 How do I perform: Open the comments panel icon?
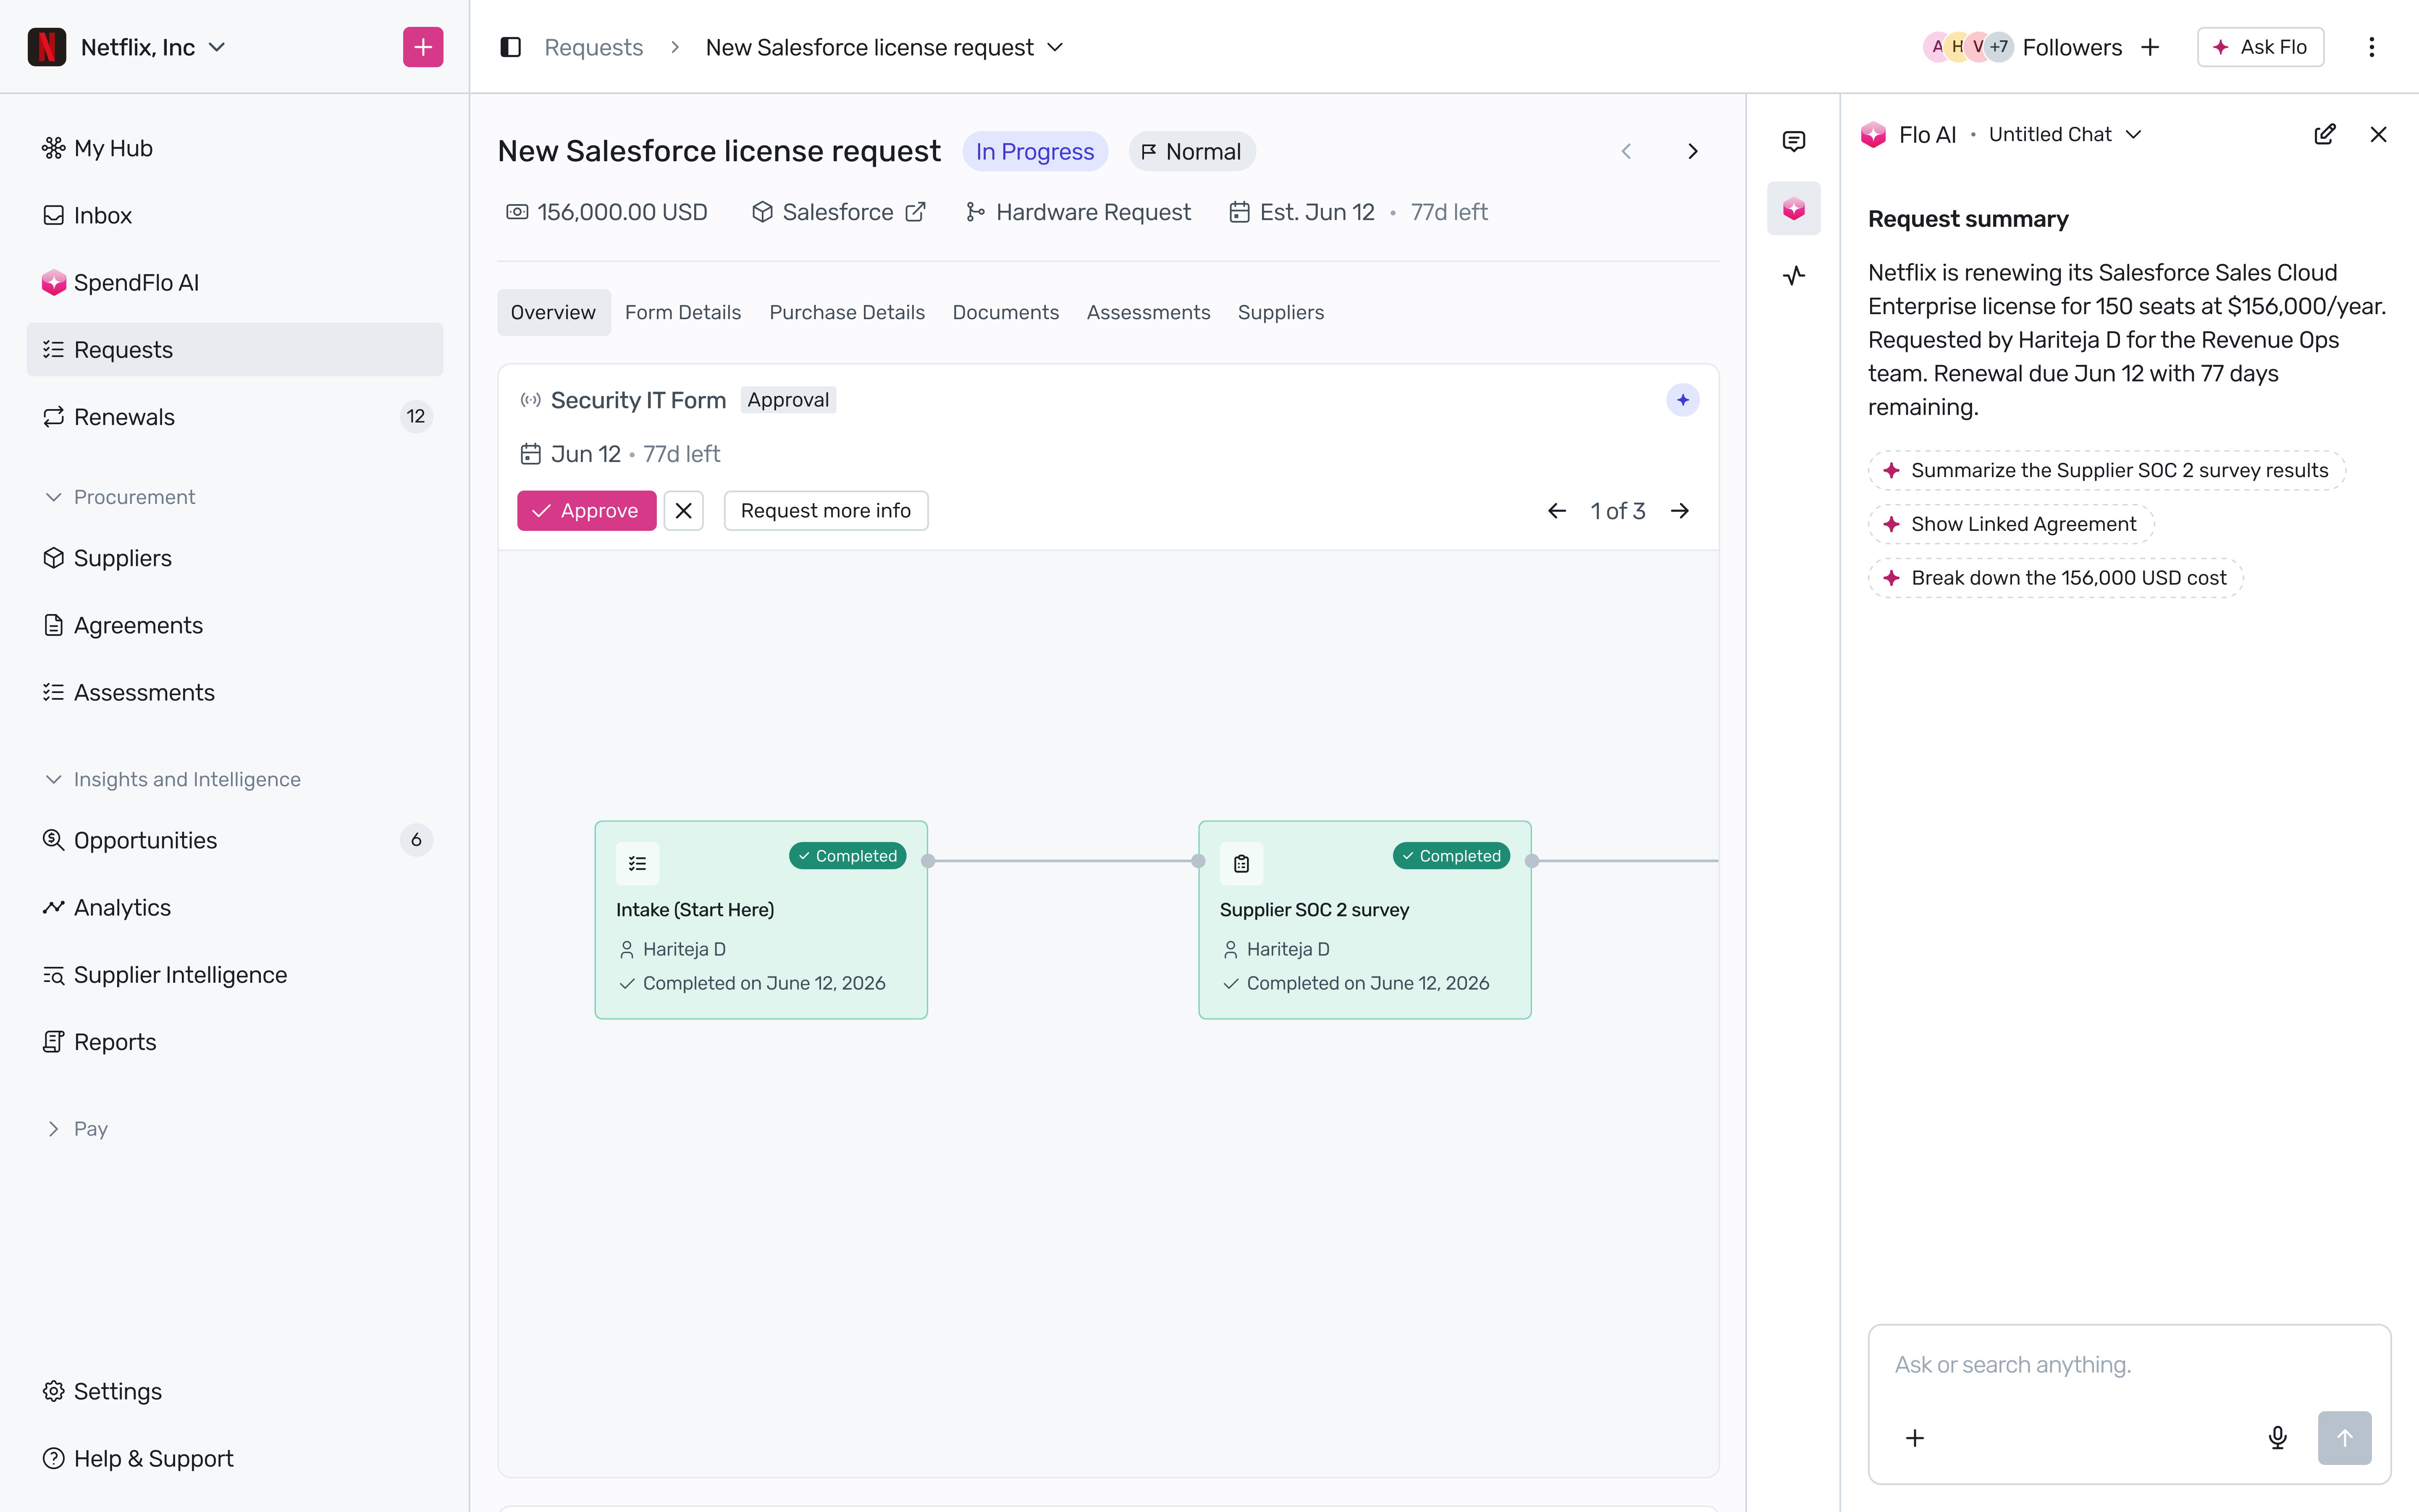[x=1793, y=141]
